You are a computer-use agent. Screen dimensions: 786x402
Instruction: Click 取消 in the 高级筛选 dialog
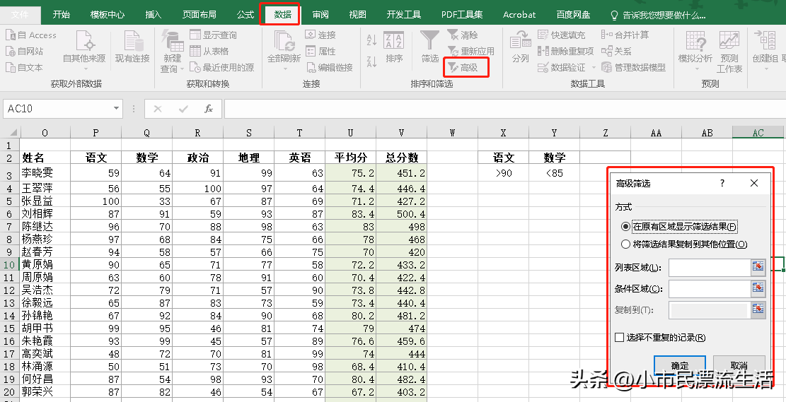tap(739, 365)
